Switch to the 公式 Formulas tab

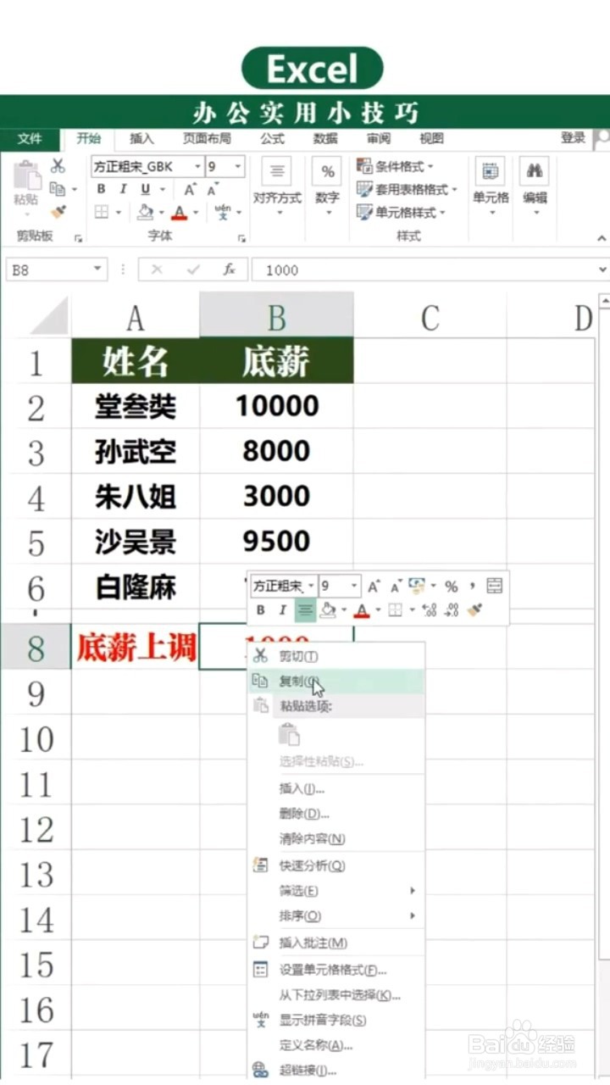pyautogui.click(x=272, y=138)
